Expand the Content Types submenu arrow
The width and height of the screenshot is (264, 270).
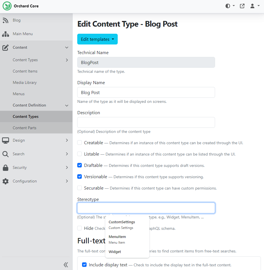[x=67, y=60]
